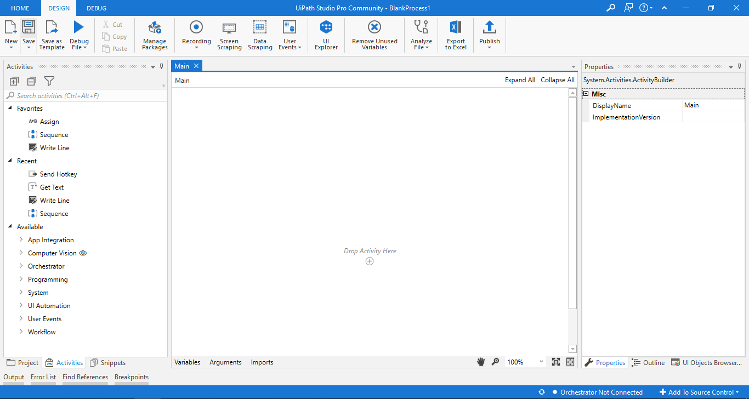Expand the Programming category
749x399 pixels.
(21, 279)
